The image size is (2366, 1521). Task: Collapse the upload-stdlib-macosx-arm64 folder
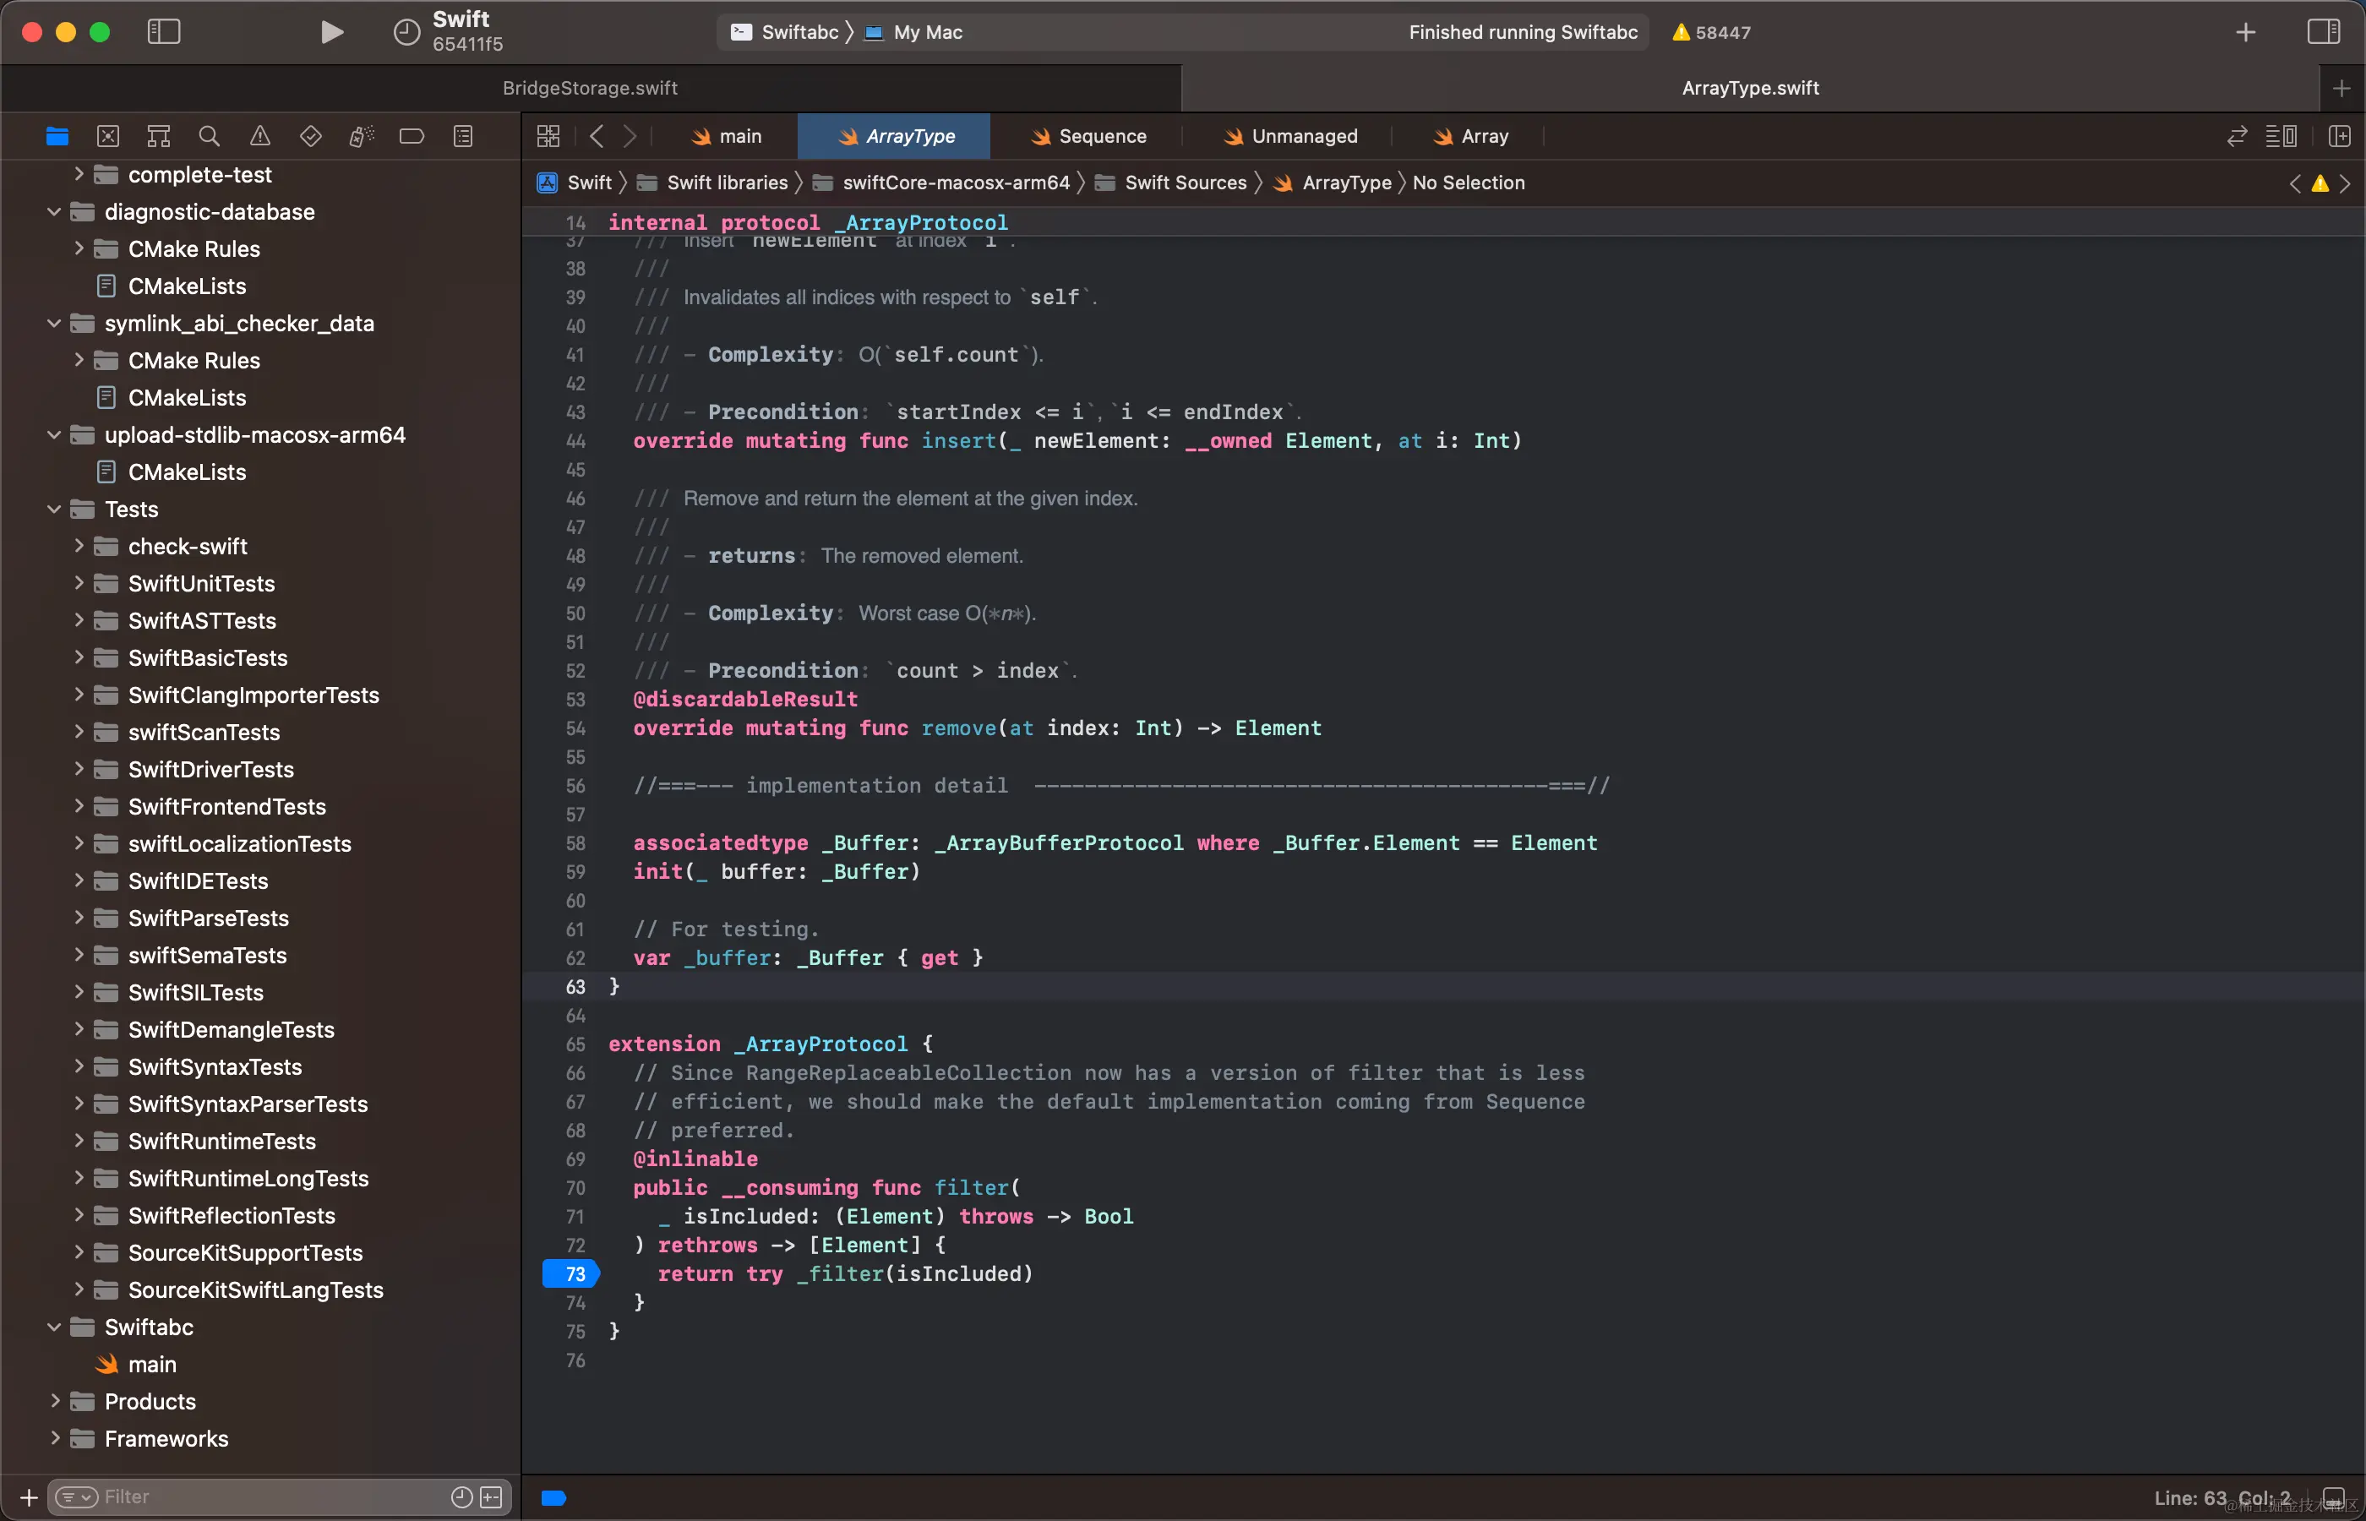[x=54, y=434]
